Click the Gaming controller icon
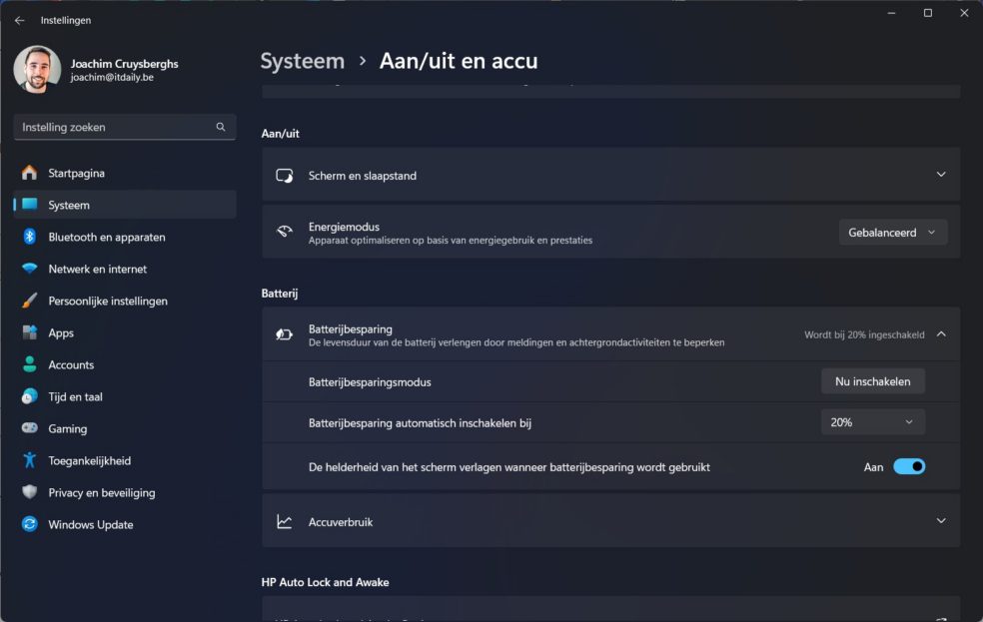This screenshot has height=622, width=983. click(x=30, y=428)
